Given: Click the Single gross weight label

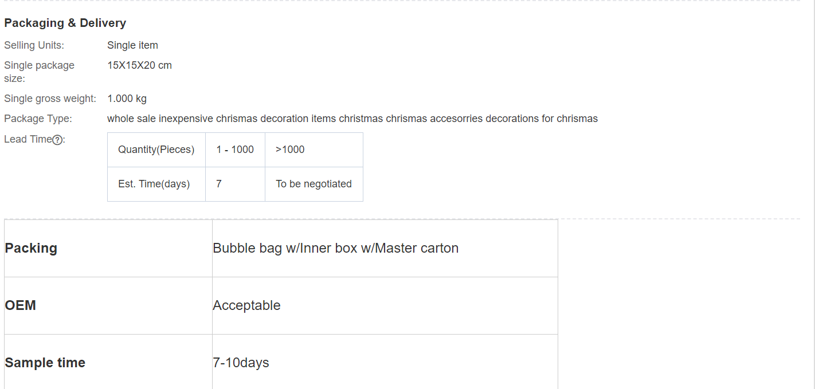Looking at the screenshot, I should [50, 99].
